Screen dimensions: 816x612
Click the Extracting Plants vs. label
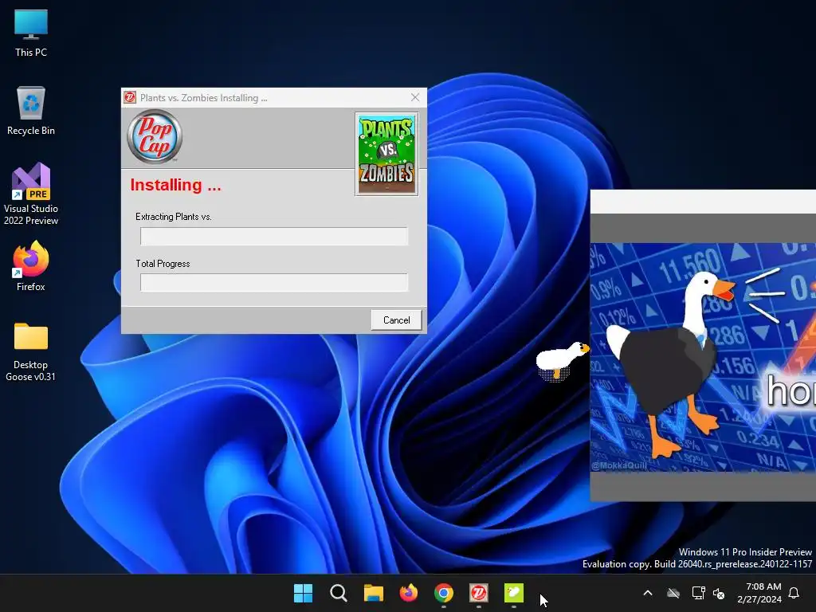click(173, 217)
